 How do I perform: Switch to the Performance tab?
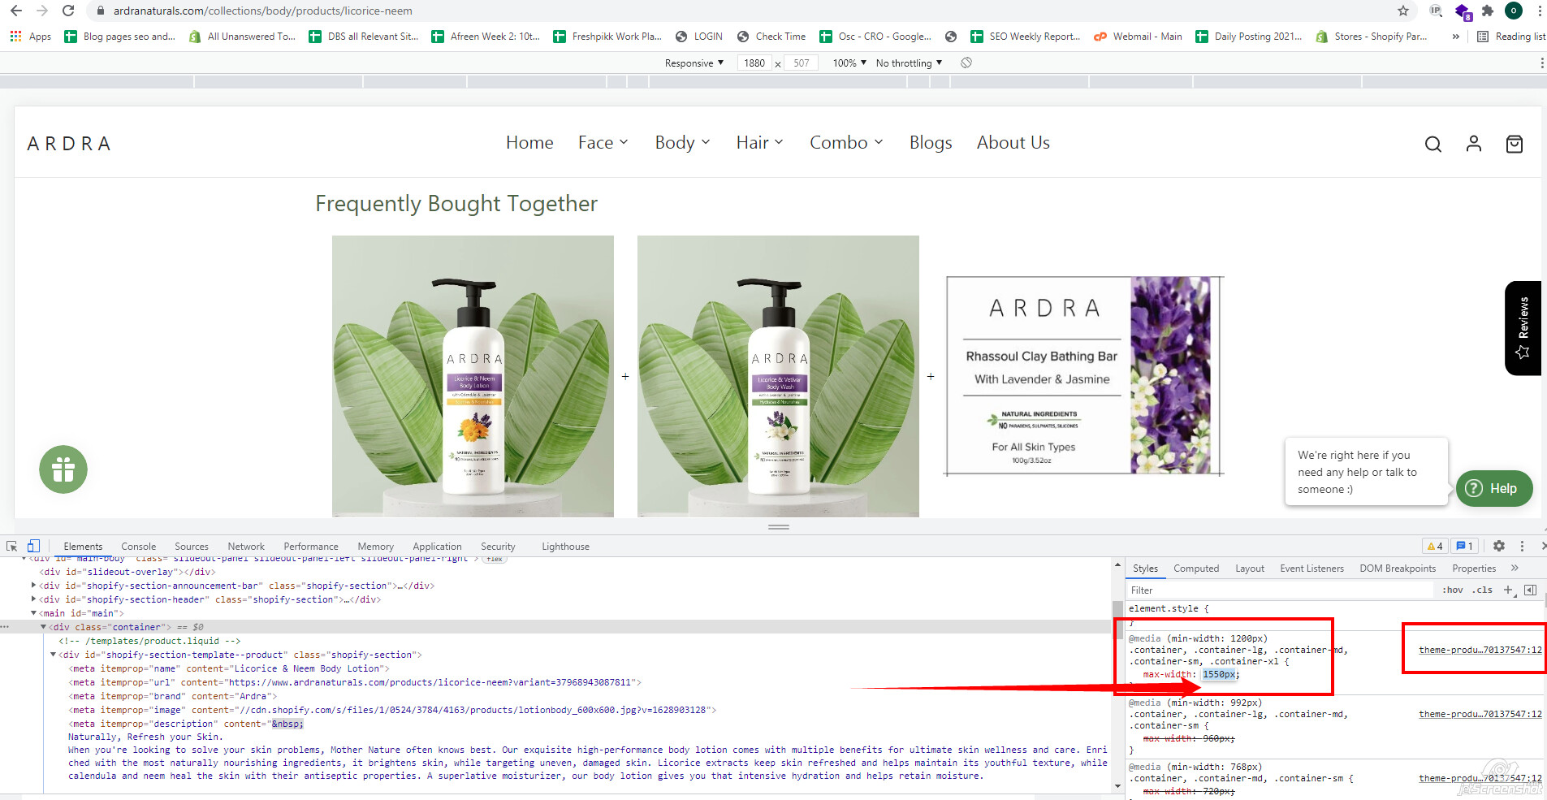[x=311, y=547]
